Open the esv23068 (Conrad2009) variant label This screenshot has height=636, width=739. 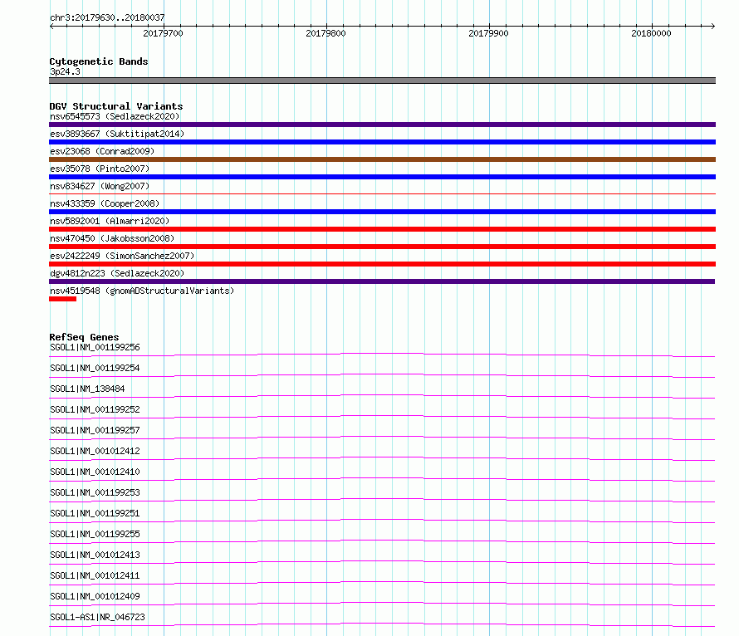tap(102, 151)
